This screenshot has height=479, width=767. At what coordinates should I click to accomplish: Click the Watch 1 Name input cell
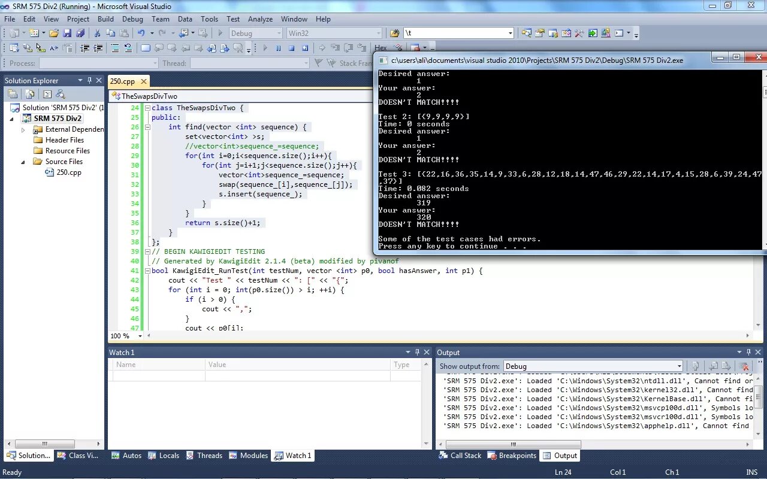click(159, 376)
